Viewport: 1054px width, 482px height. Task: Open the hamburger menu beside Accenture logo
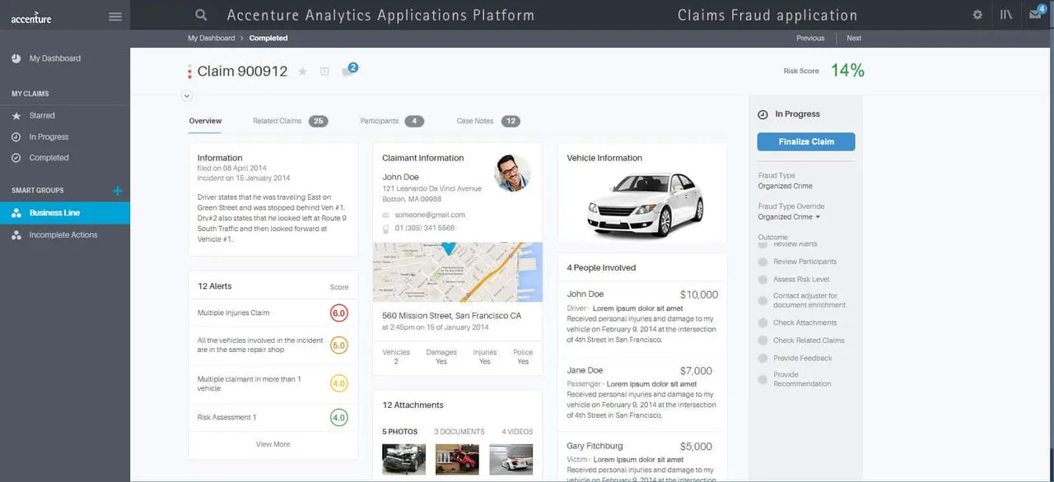(x=115, y=16)
